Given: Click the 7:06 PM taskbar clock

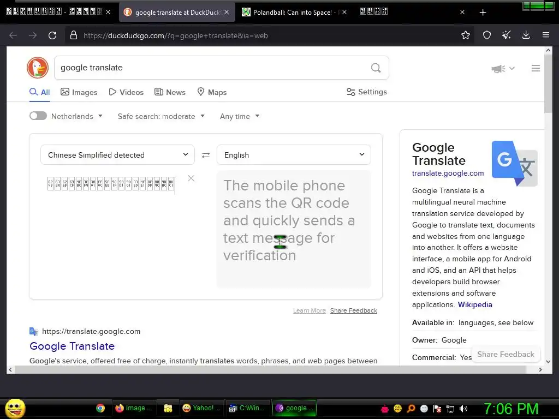Looking at the screenshot, I should tap(511, 409).
